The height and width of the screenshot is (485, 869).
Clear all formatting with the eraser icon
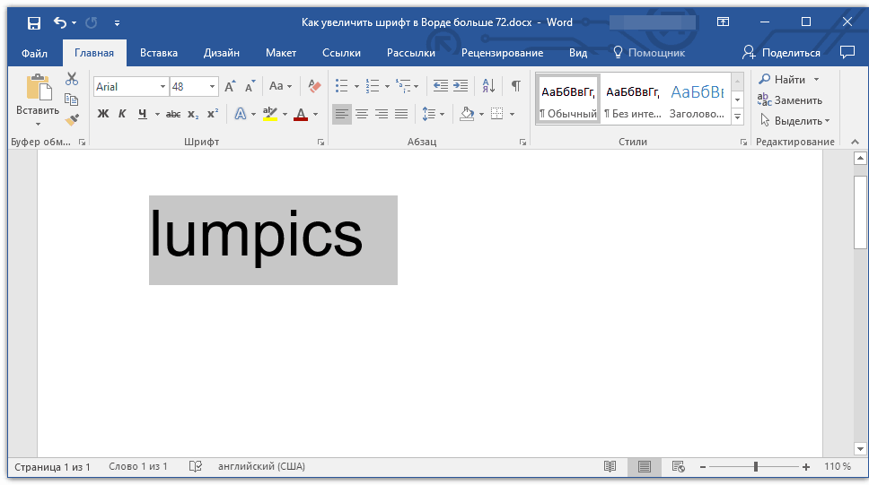(x=314, y=86)
